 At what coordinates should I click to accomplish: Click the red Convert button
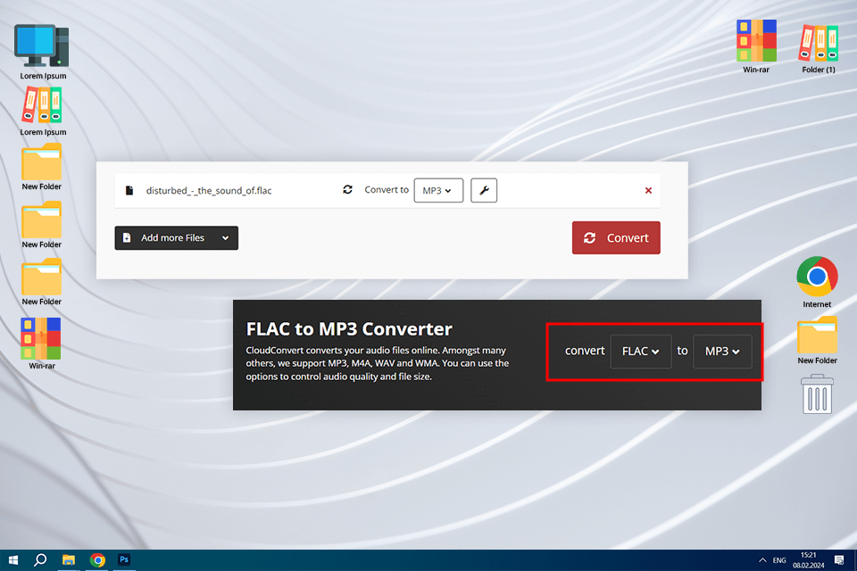pyautogui.click(x=616, y=237)
